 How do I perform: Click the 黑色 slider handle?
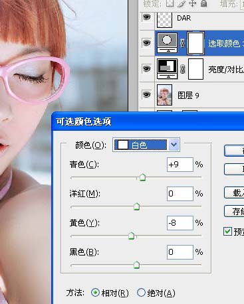[137, 265]
